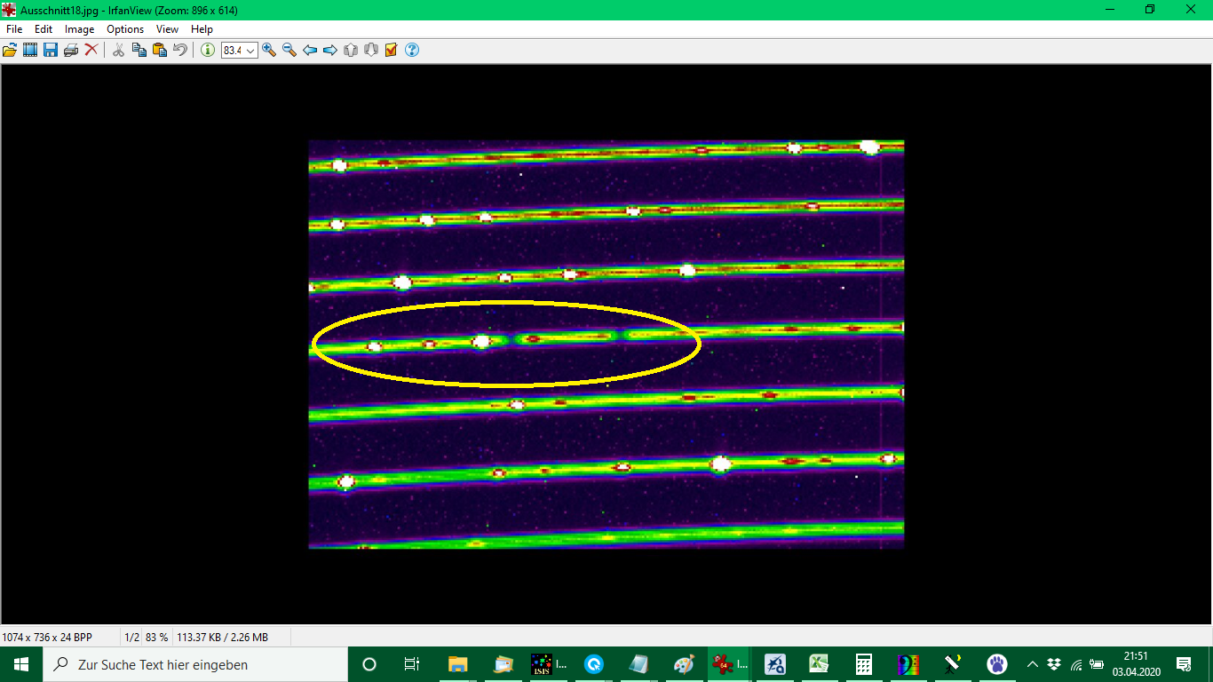Image resolution: width=1213 pixels, height=682 pixels.
Task: Zoom in with the plus magnifier icon
Action: click(269, 51)
